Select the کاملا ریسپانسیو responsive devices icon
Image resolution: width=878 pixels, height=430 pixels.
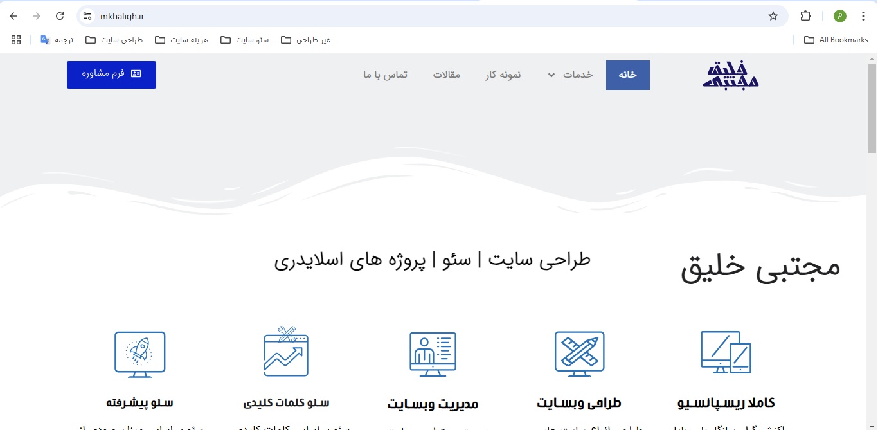click(x=725, y=353)
